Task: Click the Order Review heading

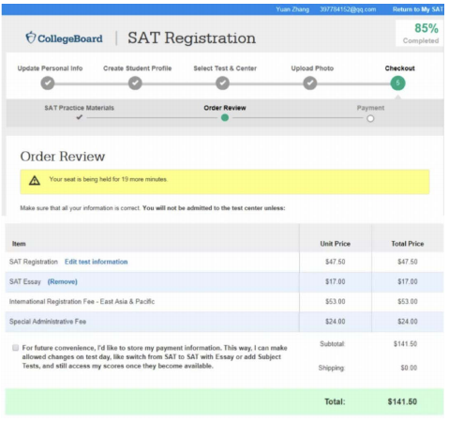Action: (63, 157)
